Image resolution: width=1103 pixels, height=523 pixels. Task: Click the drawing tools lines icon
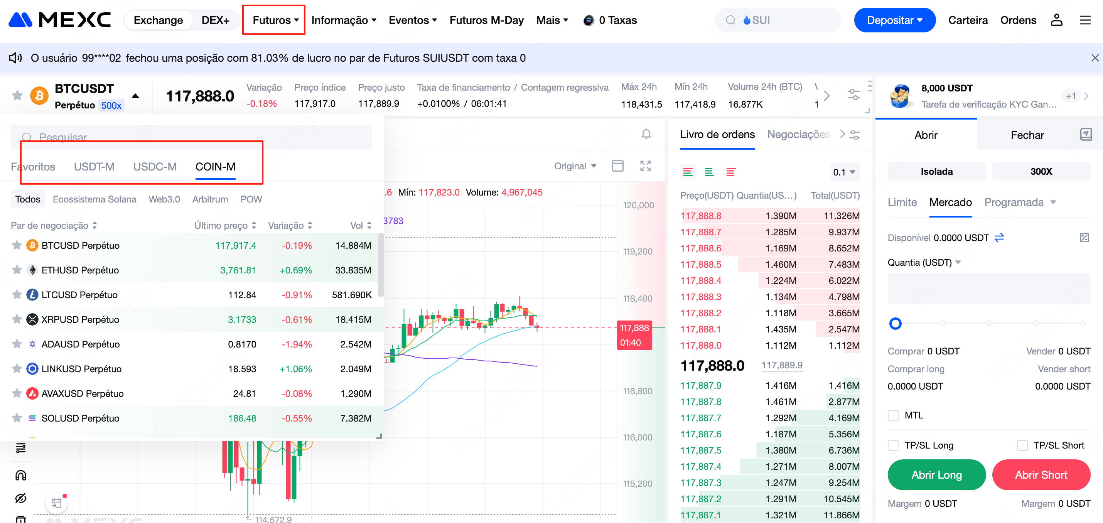[x=20, y=448]
